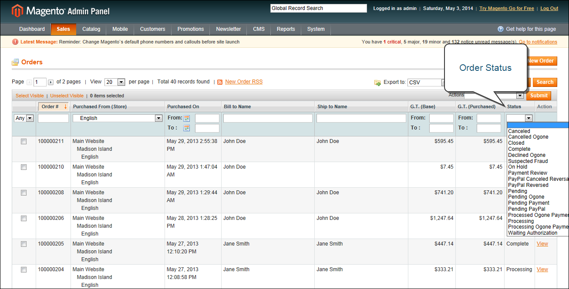569x289 pixels.
Task: Click the Ship to Name filter field
Action: point(361,118)
